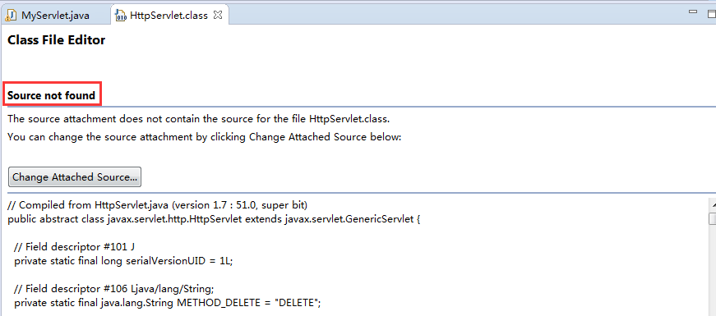The image size is (716, 316).
Task: Maximize the editor area
Action: click(x=710, y=13)
